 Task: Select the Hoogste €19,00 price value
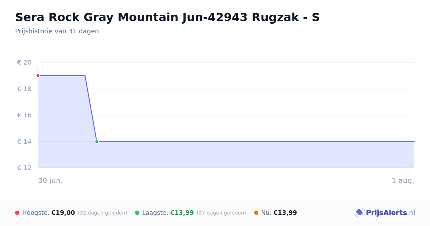pyautogui.click(x=63, y=213)
